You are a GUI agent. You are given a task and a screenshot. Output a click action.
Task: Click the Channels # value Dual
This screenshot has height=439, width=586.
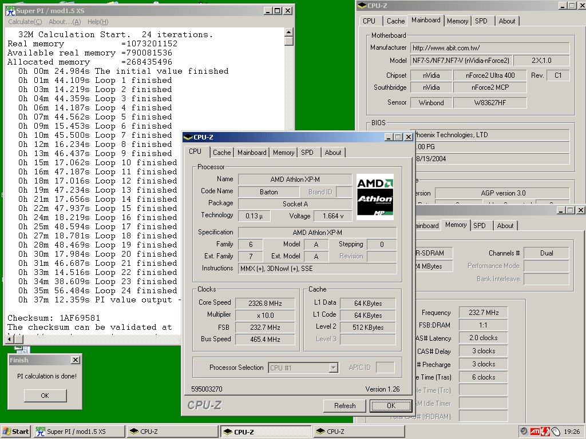point(547,253)
